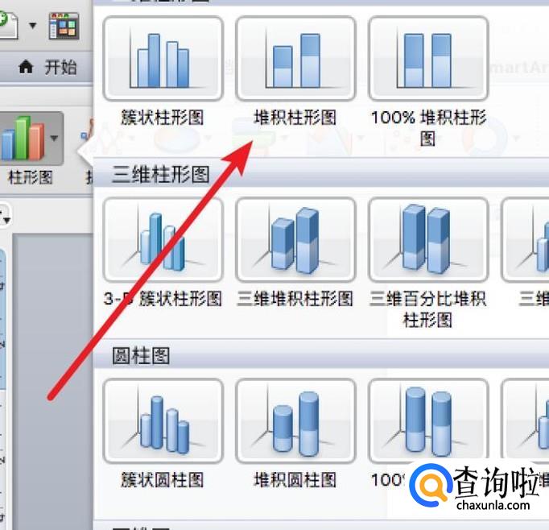The width and height of the screenshot is (549, 530).
Task: Open the template gallery toolbar icon
Action: 64,26
